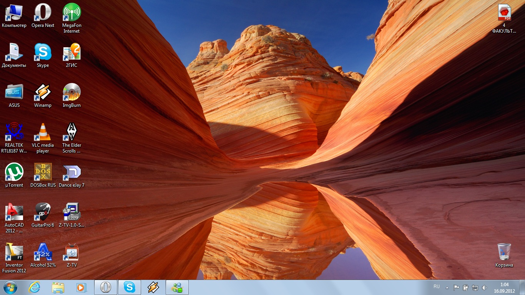
Task: Open the clock showing 1:04 16.09.2012
Action: coord(505,287)
